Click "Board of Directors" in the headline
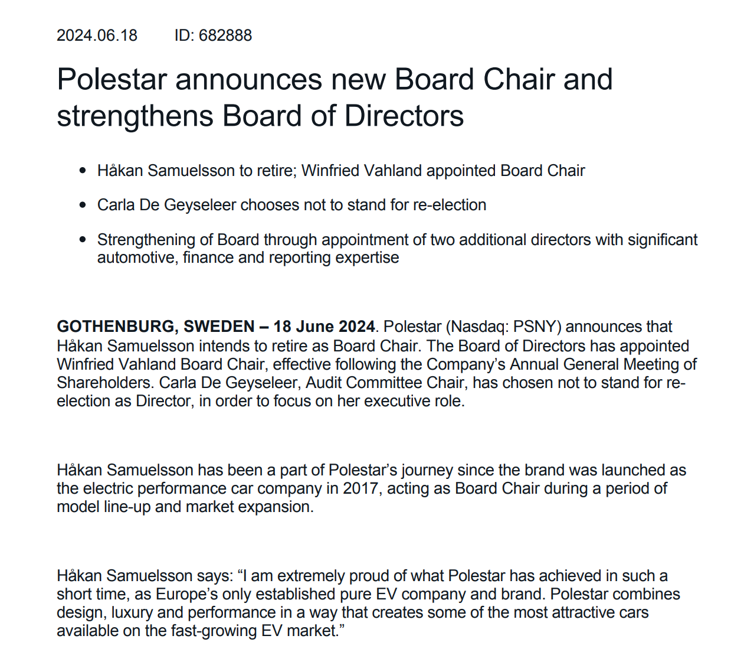744x652 pixels. [x=343, y=116]
